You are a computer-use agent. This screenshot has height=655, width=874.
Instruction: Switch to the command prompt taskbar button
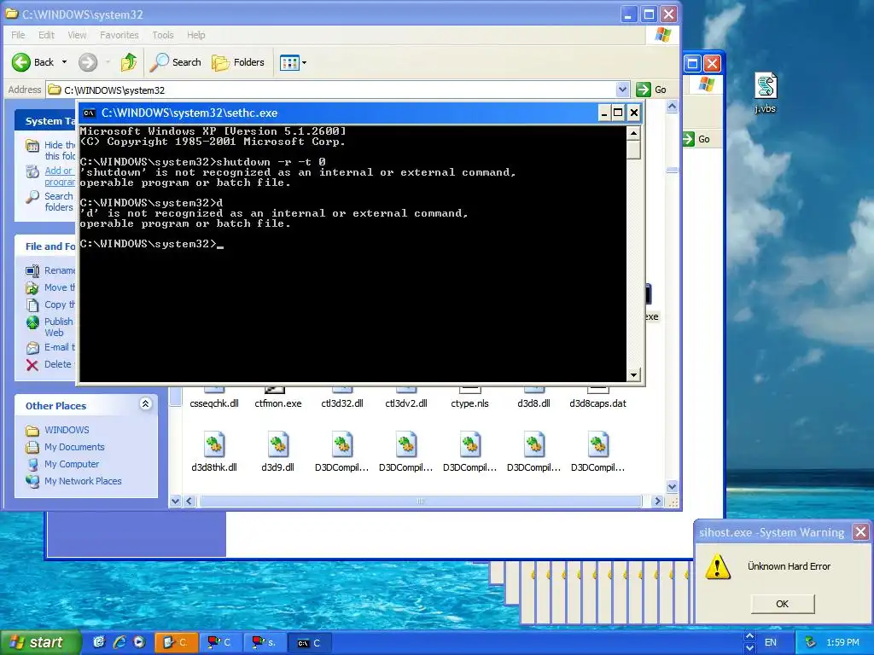pos(309,643)
